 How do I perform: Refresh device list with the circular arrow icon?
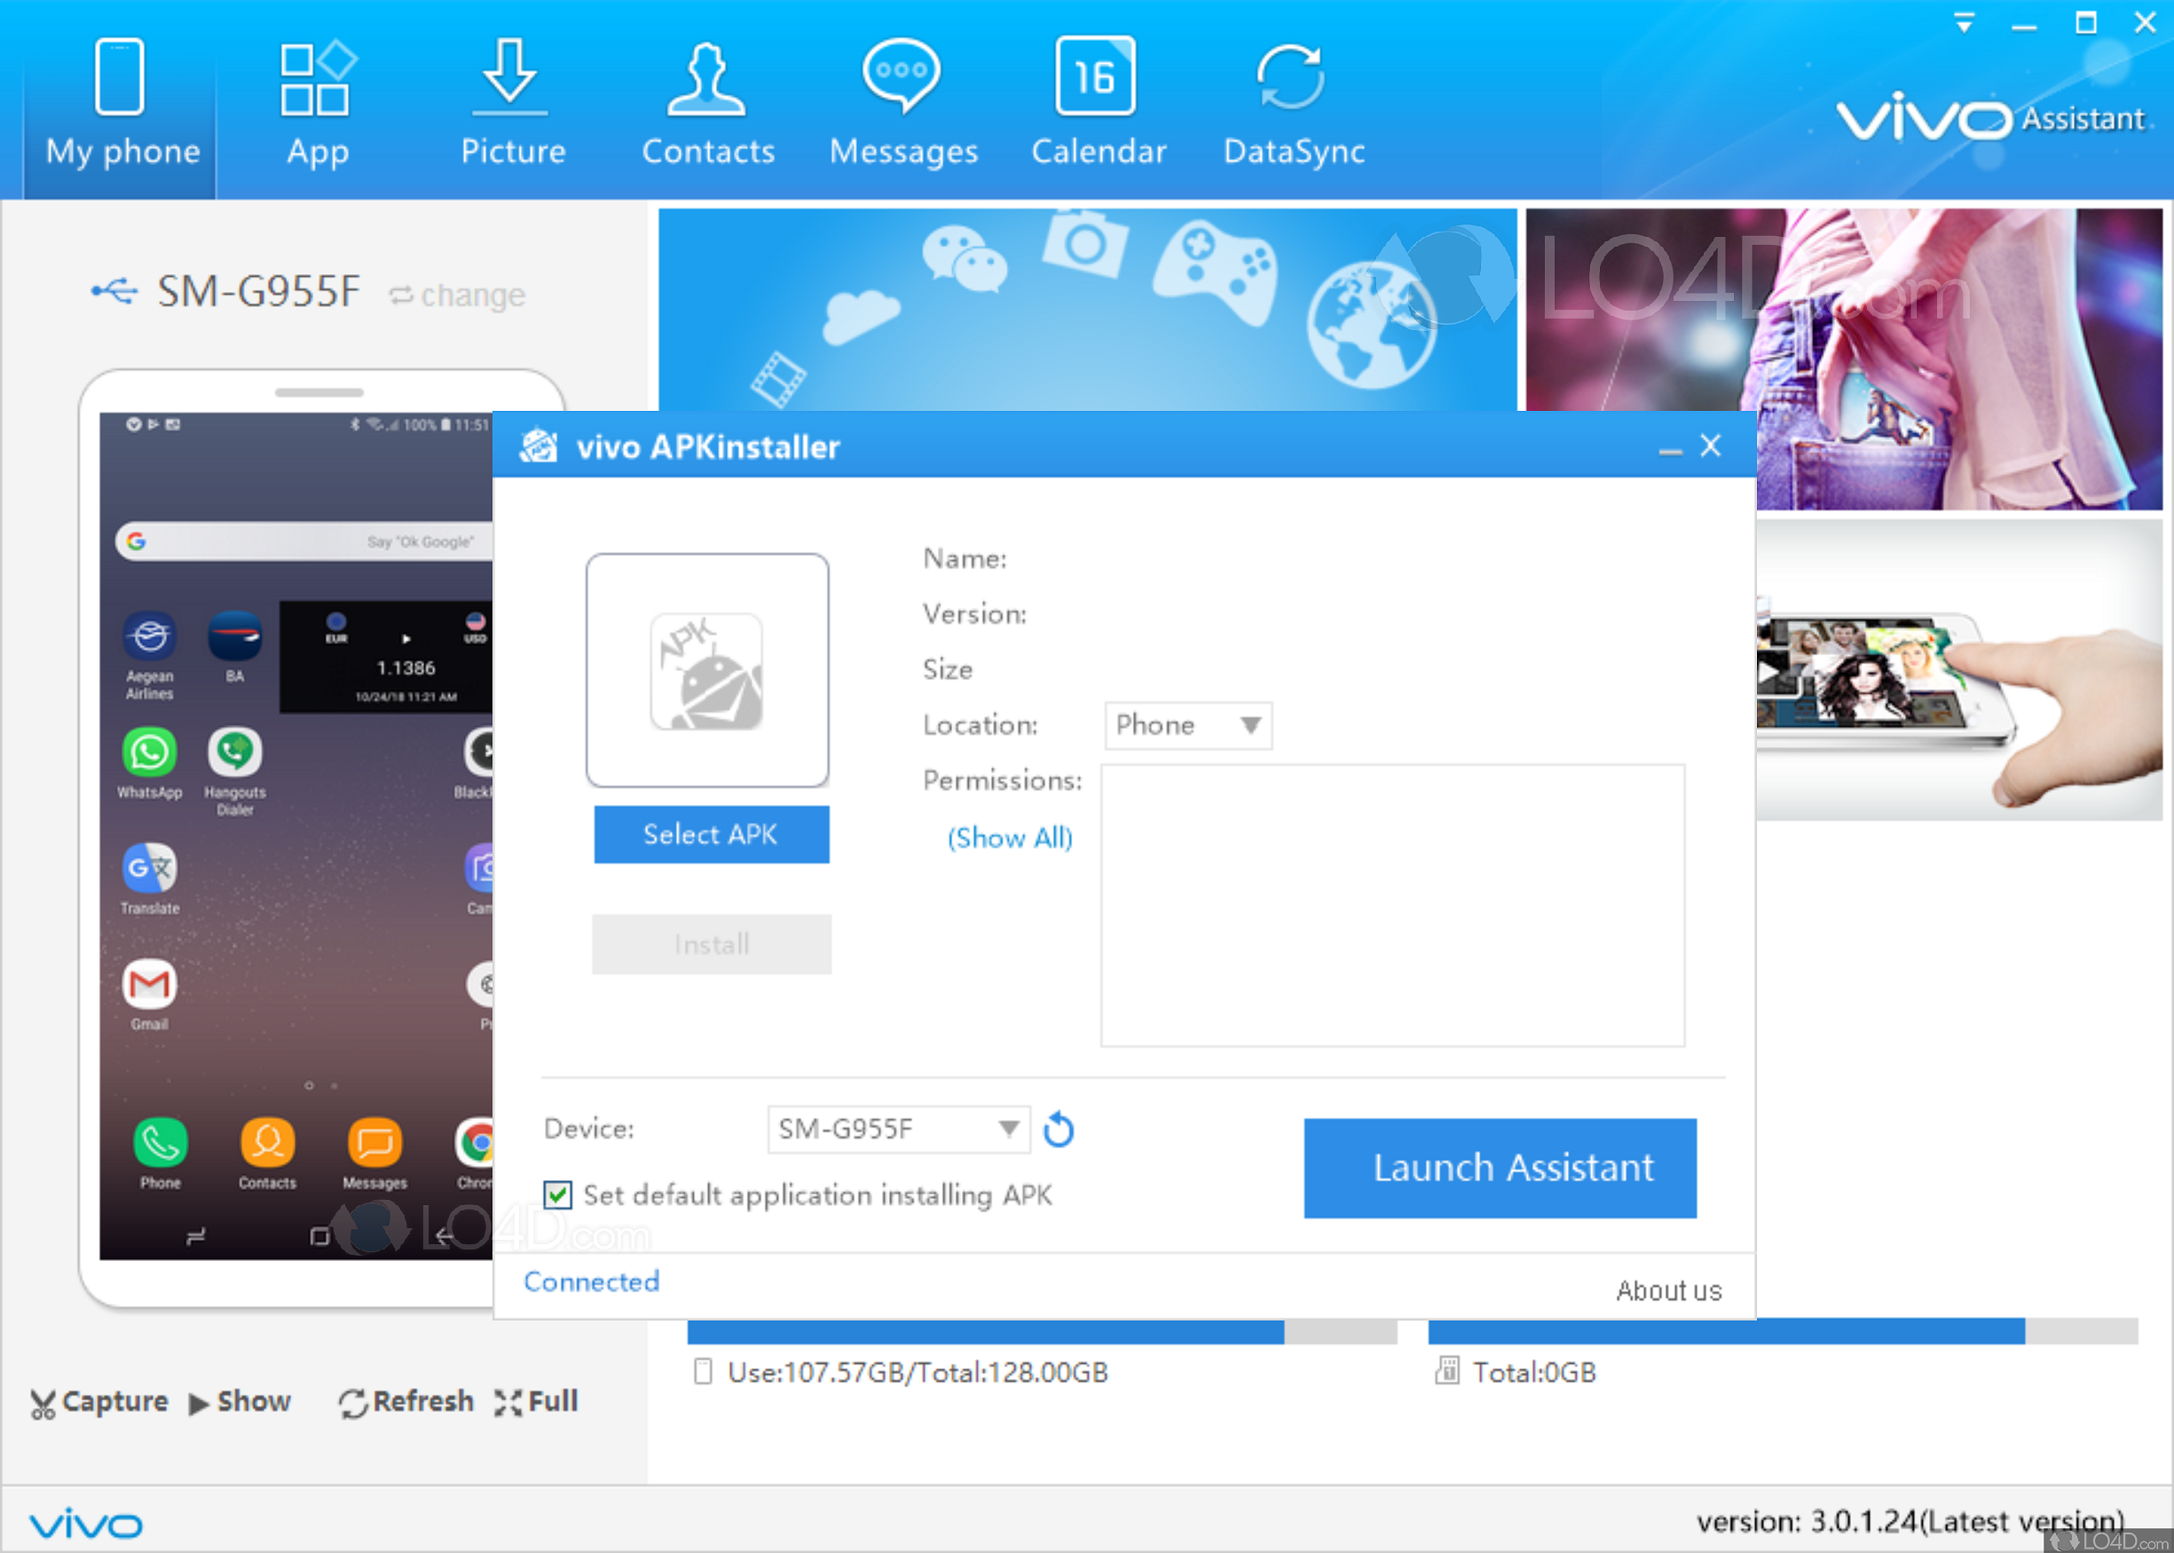1059,1130
